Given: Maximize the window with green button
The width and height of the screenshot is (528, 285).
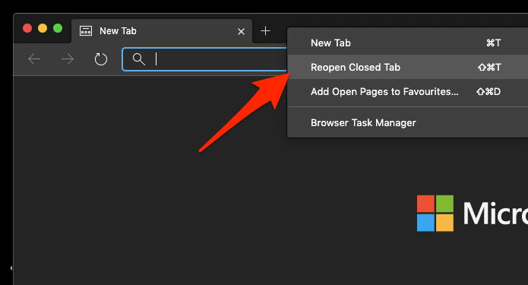Looking at the screenshot, I should (58, 28).
